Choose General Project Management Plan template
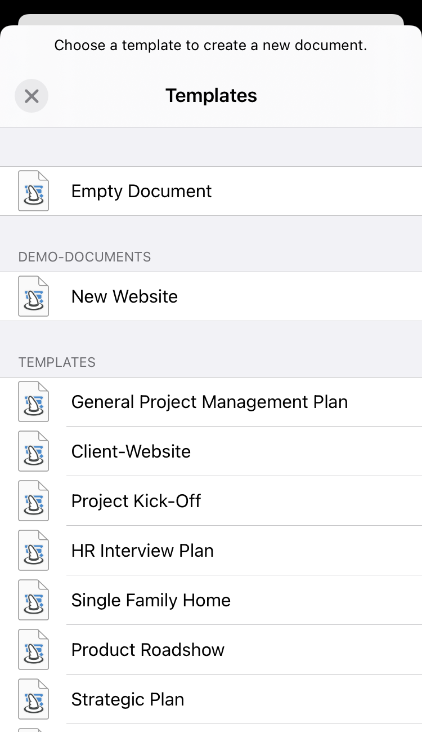This screenshot has width=422, height=732. 209,402
